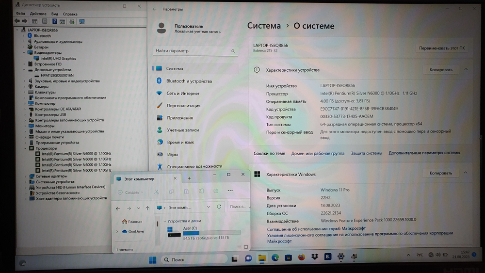
Task: Click Refresh icon in Explorer address bar
Action: [219, 207]
